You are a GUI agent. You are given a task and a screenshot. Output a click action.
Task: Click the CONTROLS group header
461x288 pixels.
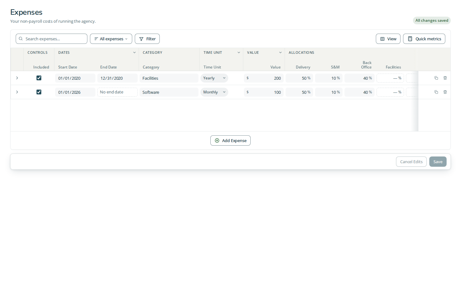click(x=37, y=52)
